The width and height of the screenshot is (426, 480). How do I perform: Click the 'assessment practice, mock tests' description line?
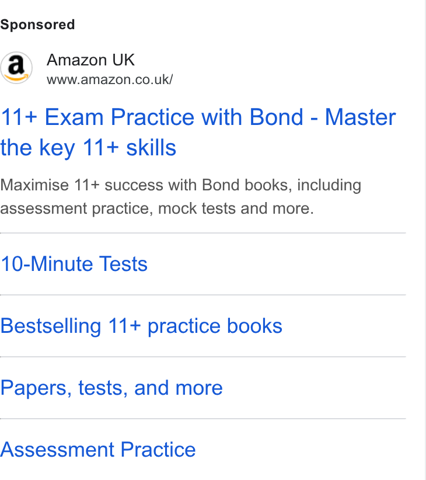[119, 209]
